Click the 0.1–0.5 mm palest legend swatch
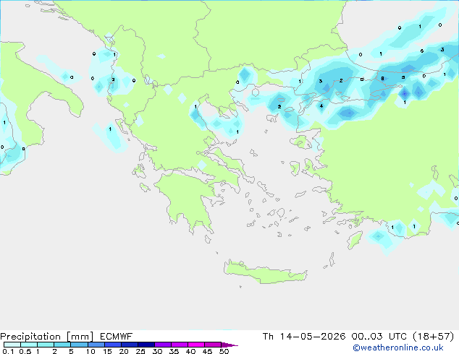The height and width of the screenshot is (354, 459). click(12, 345)
